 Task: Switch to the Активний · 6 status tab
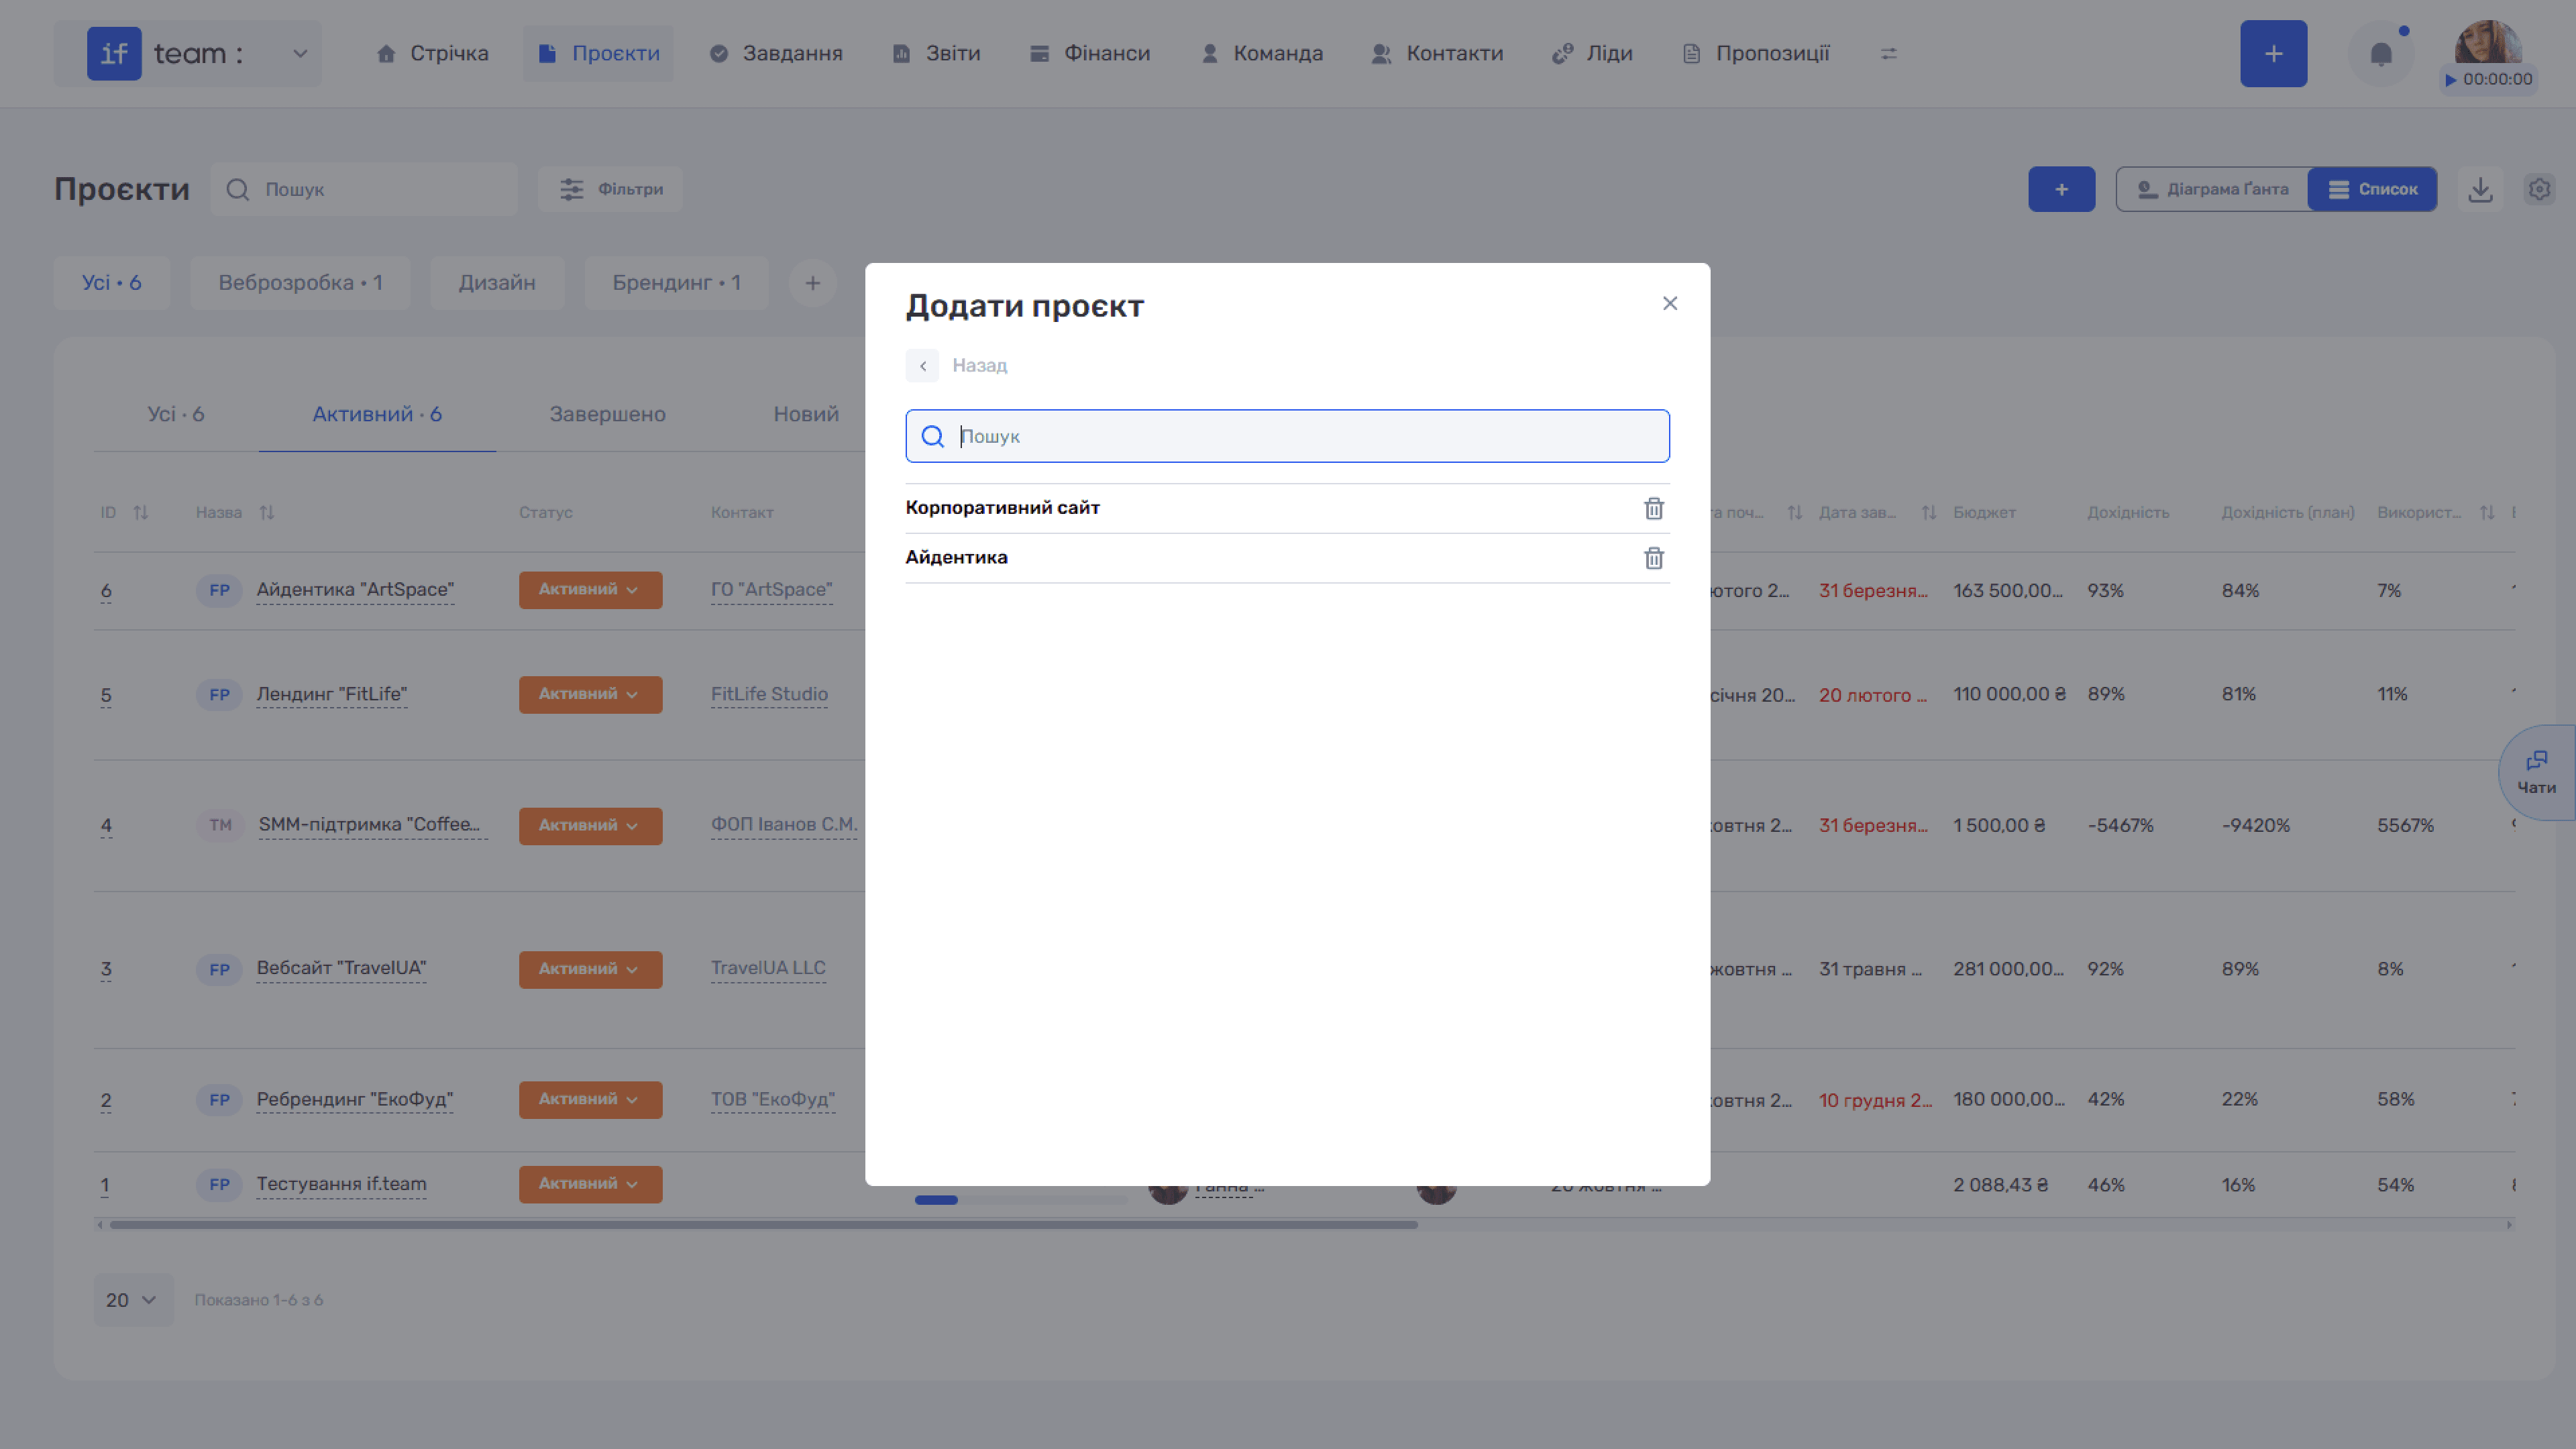[x=377, y=414]
